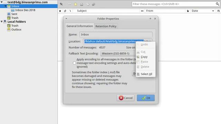Click the junk status flame column icon
221x124 pixels.
(188, 11)
